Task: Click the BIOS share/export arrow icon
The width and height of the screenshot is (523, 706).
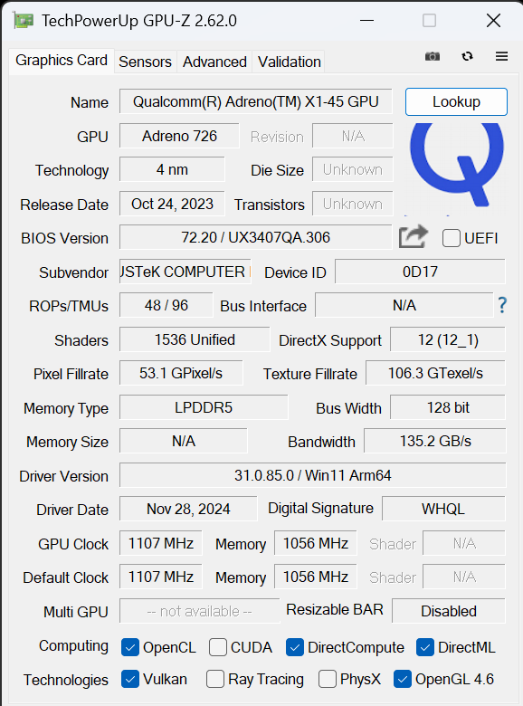Action: (x=414, y=236)
